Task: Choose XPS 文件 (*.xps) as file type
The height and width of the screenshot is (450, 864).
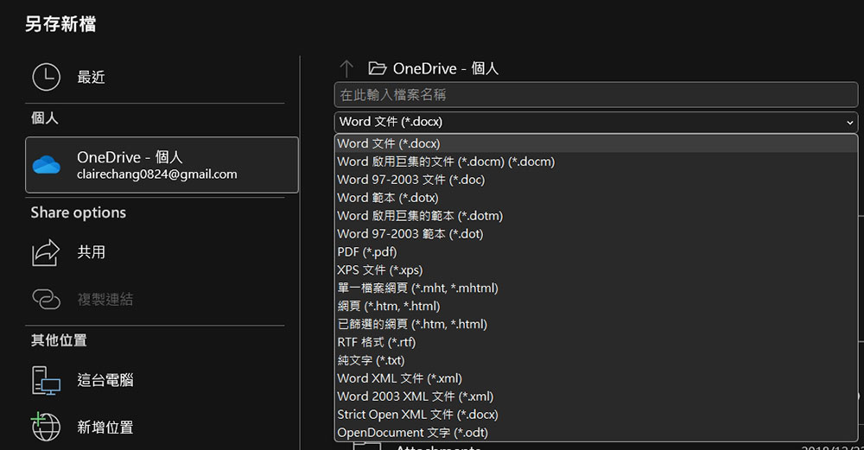Action: (x=595, y=269)
